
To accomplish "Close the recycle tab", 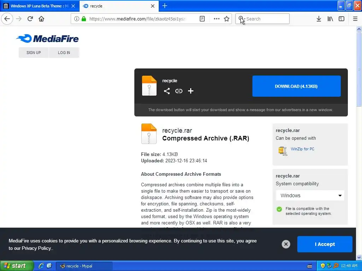I will pos(153,6).
